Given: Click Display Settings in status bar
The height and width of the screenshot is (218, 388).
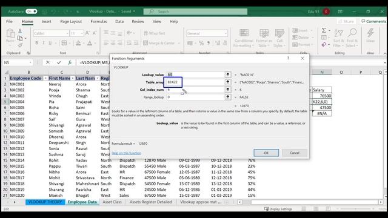Looking at the screenshot, I should click(x=278, y=209).
